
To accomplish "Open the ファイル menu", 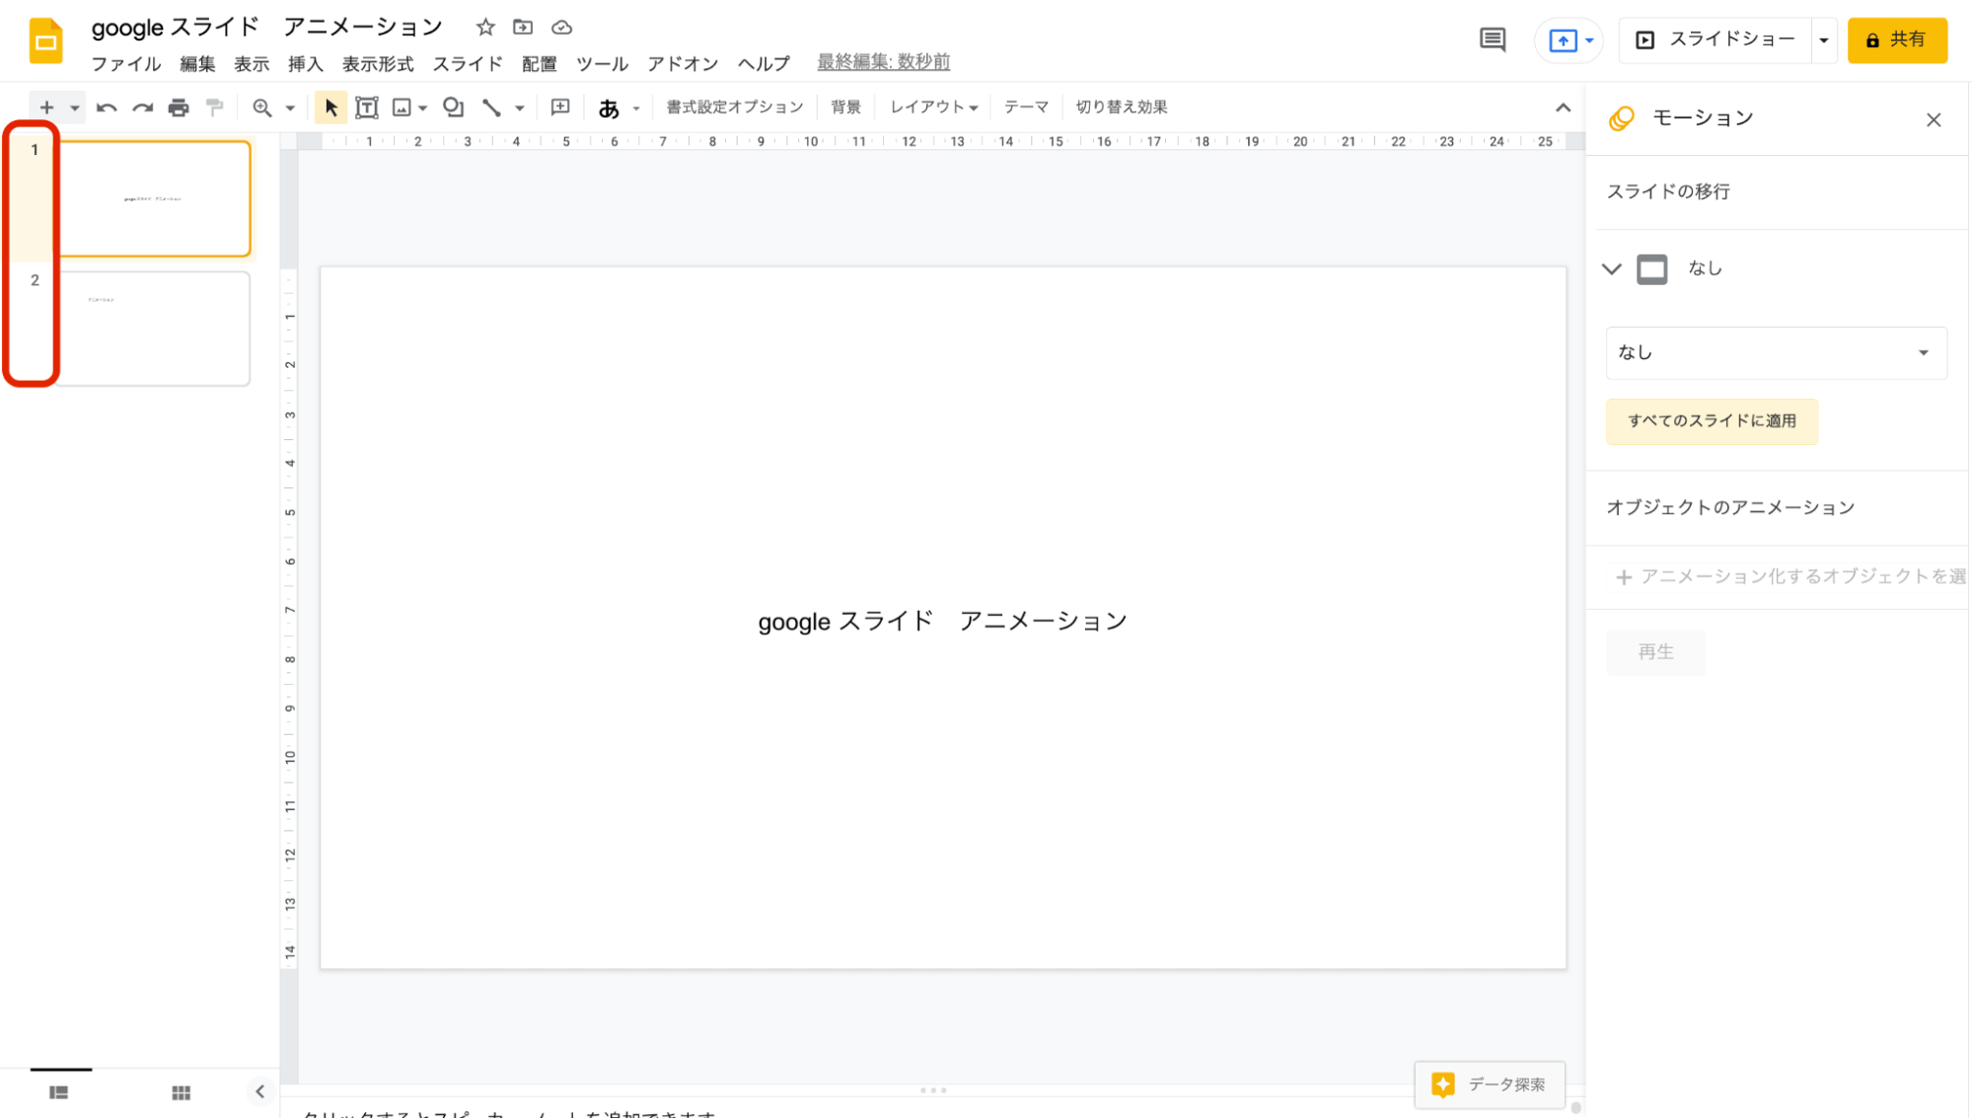I will click(x=126, y=64).
